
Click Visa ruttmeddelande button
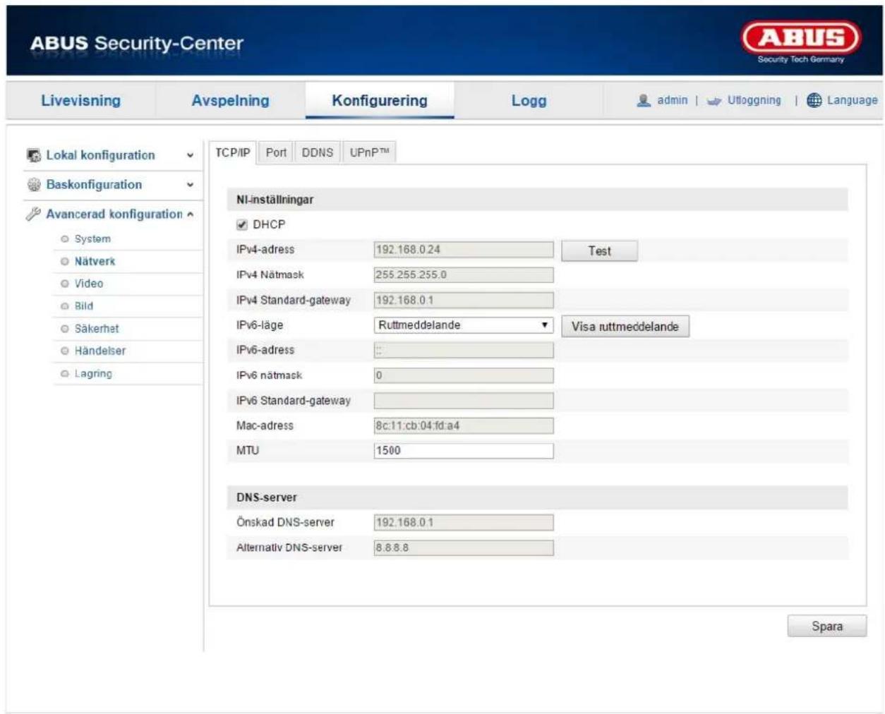[625, 327]
